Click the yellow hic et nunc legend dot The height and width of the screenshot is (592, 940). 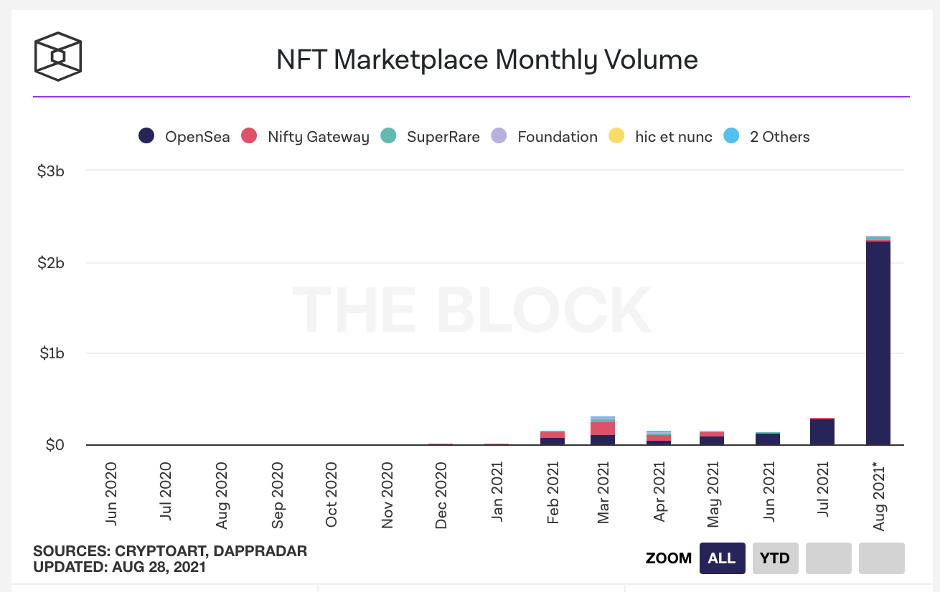tap(616, 136)
